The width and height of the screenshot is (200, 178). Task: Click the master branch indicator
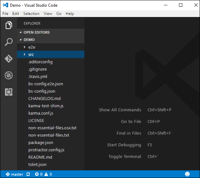15,174
